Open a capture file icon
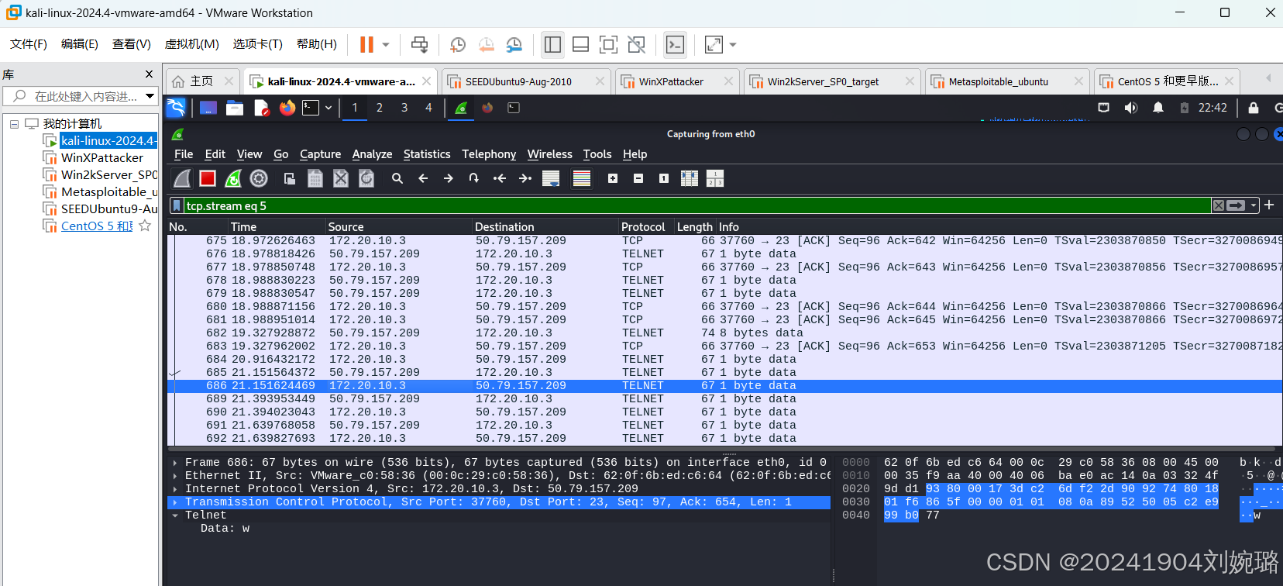Screen dimensions: 1283x586 (290, 179)
